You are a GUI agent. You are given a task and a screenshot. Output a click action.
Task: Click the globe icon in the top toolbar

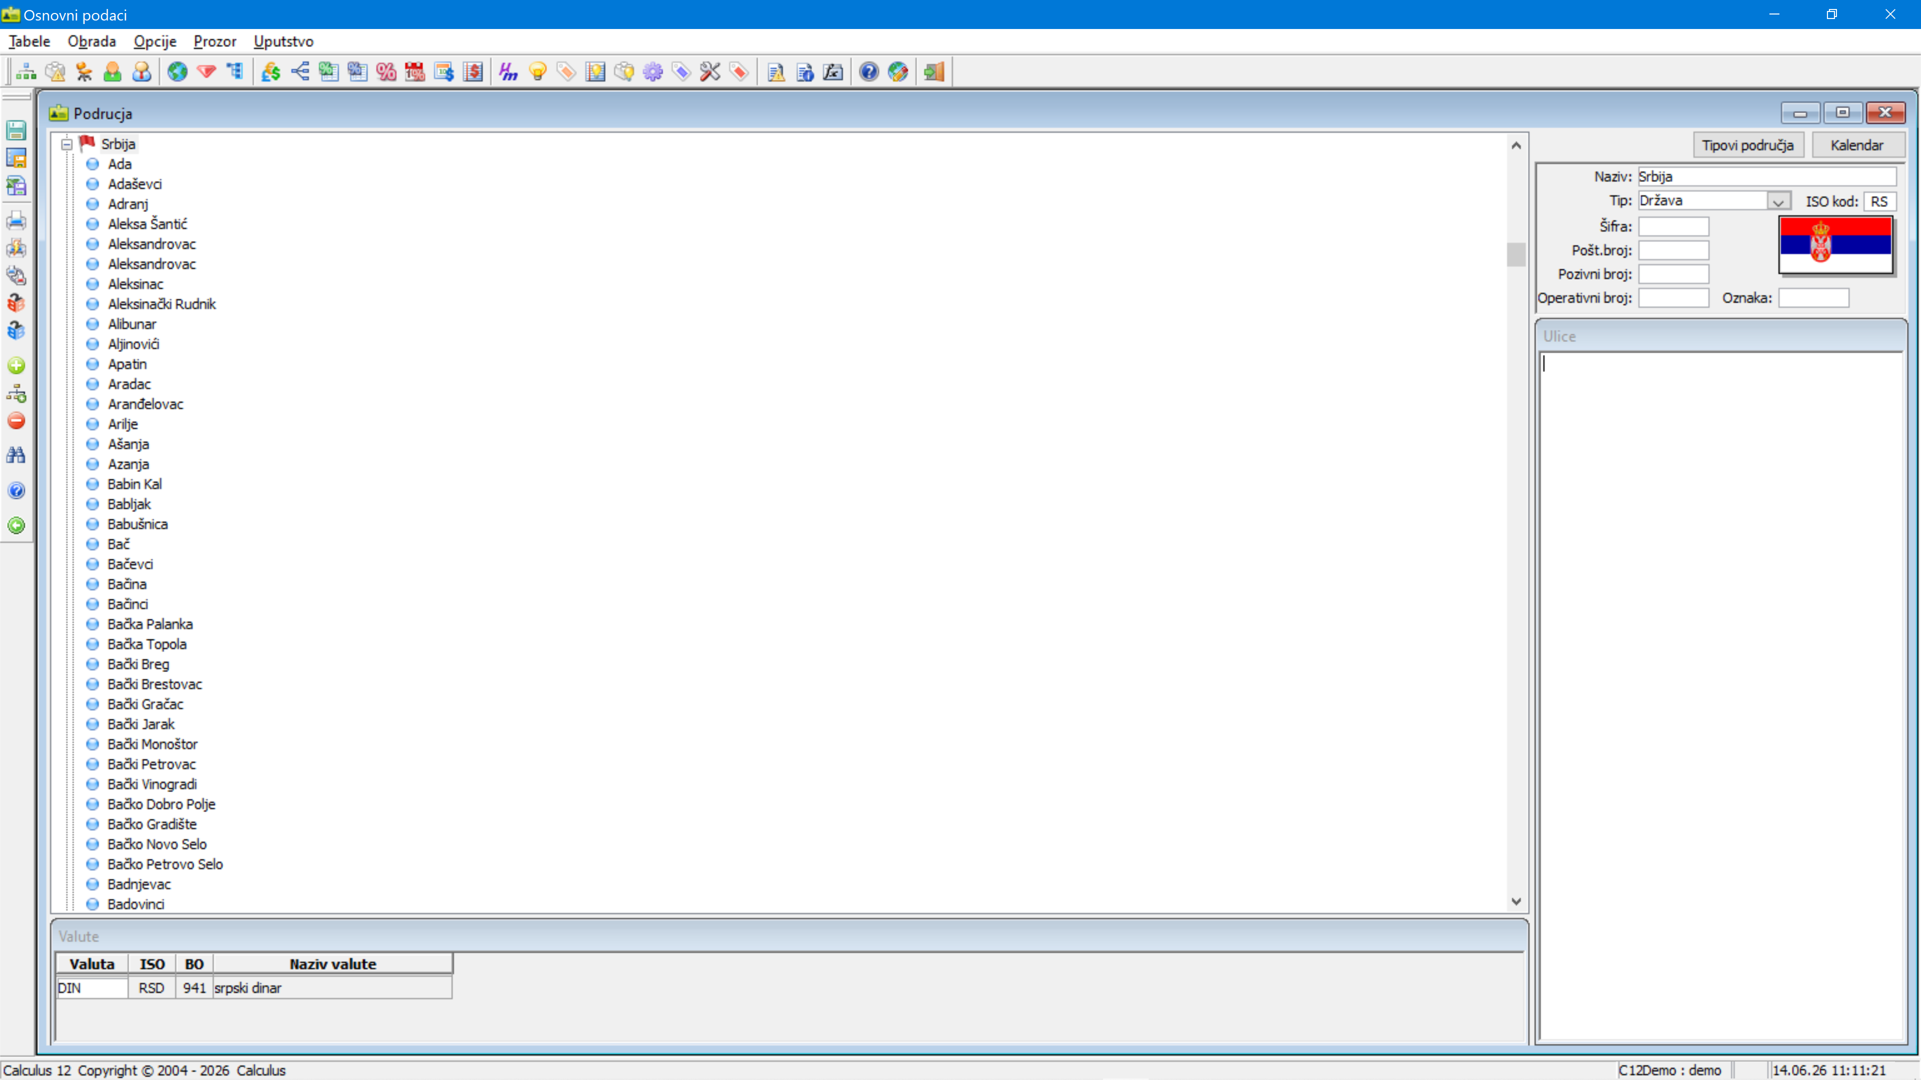(178, 71)
